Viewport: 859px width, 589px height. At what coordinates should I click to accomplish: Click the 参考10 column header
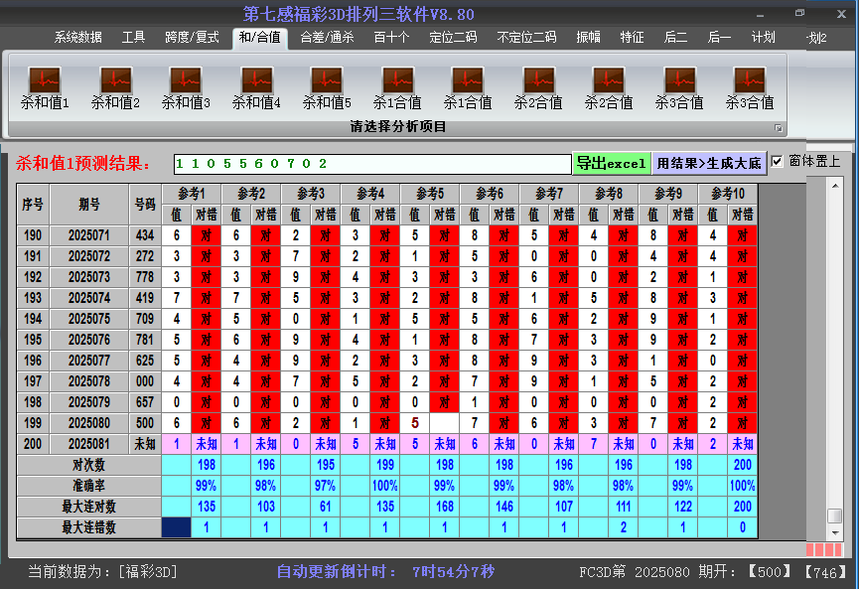pyautogui.click(x=729, y=194)
